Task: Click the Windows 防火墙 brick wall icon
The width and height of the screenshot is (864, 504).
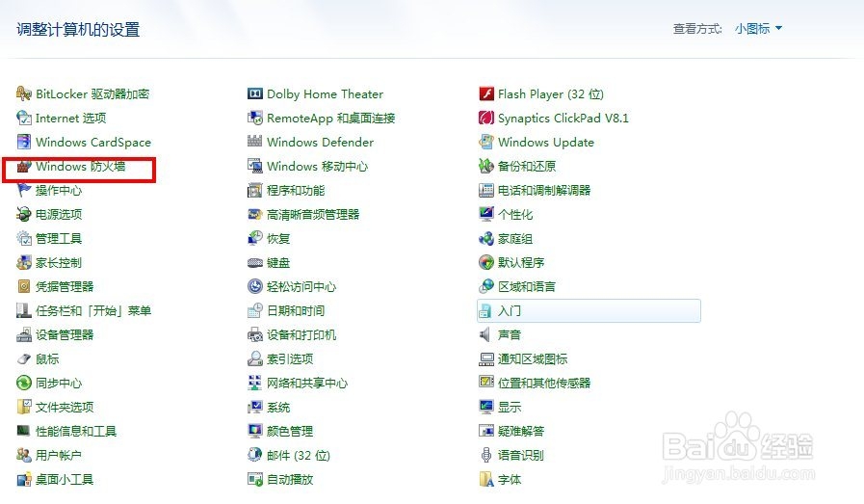Action: pos(24,166)
